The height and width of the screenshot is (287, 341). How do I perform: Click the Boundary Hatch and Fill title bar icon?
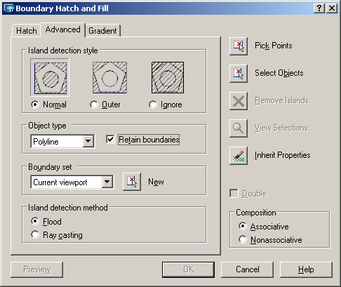(x=9, y=8)
